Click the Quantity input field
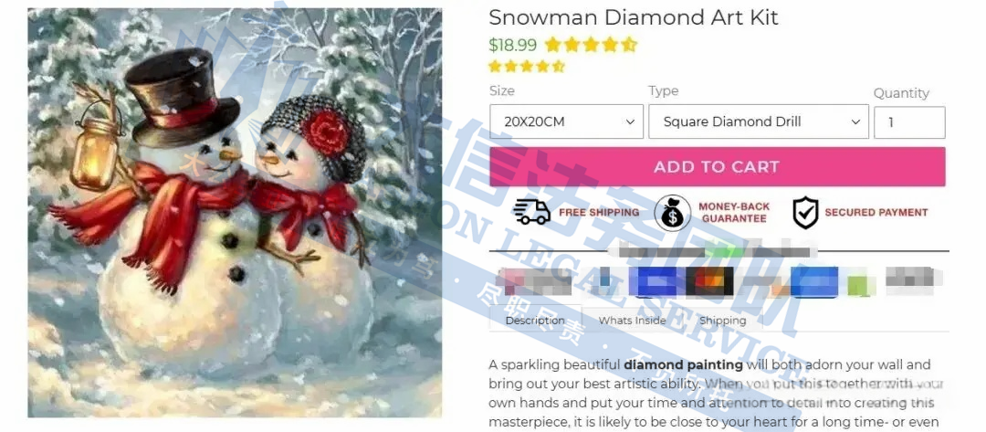This screenshot has height=432, width=986. click(909, 122)
